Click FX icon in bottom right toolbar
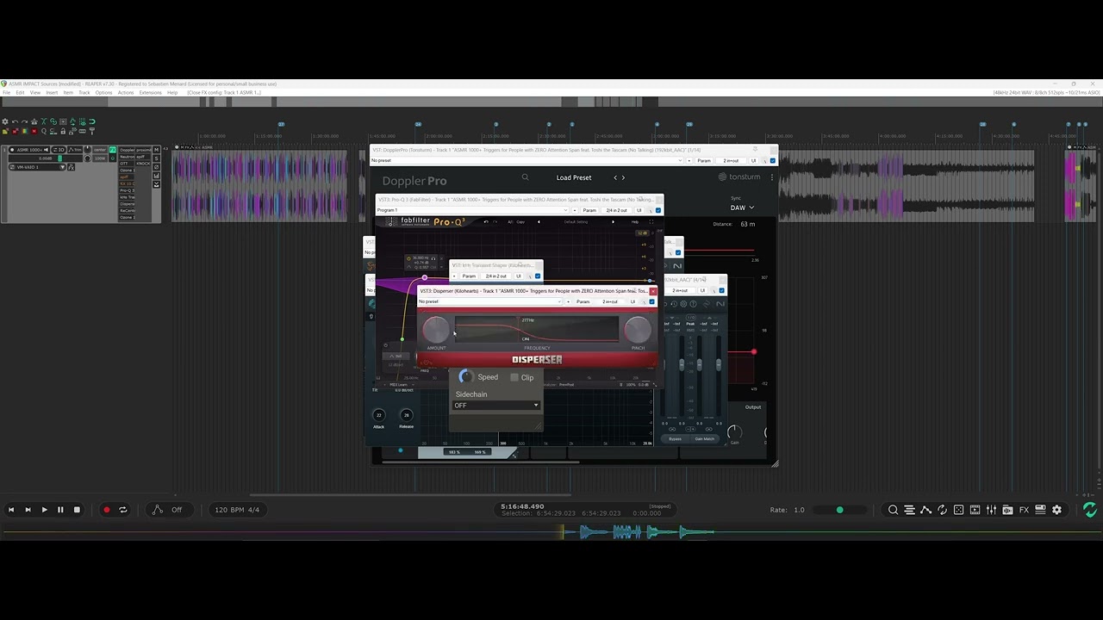The width and height of the screenshot is (1103, 620). 1024,510
